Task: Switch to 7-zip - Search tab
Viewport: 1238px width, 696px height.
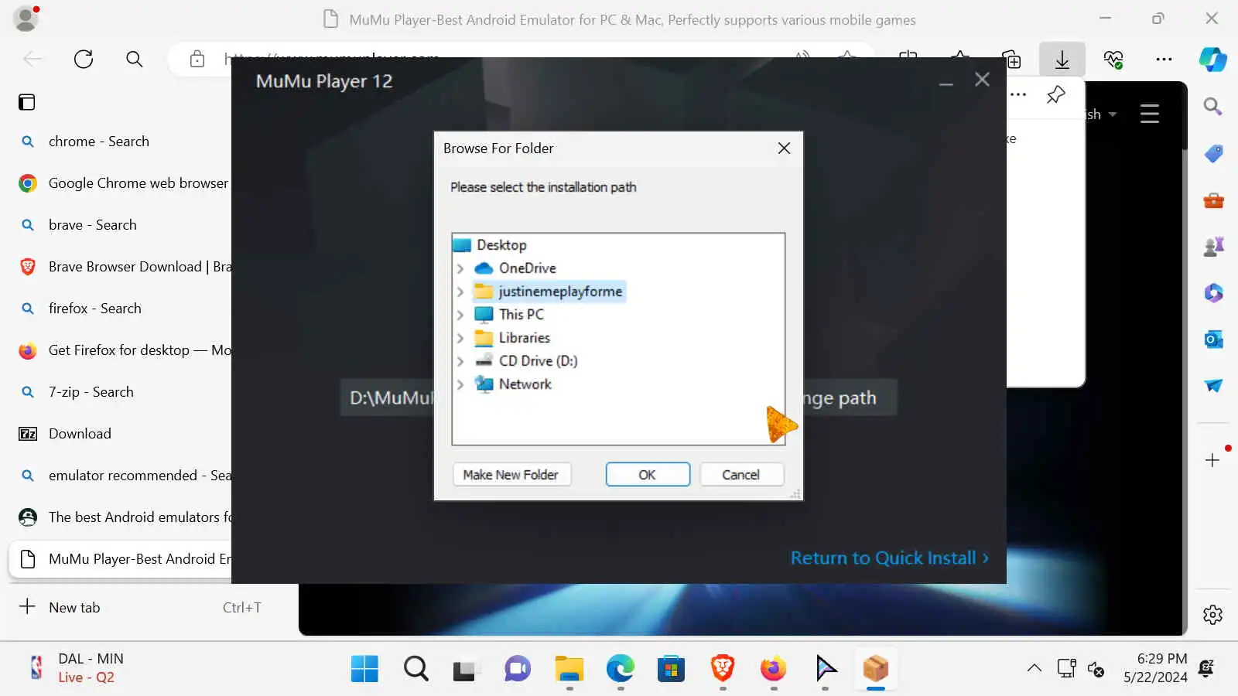Action: [120, 392]
